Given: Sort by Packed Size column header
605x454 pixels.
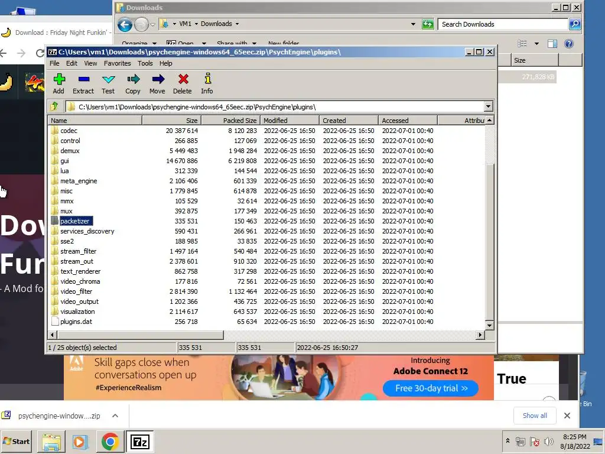Looking at the screenshot, I should pos(231,121).
